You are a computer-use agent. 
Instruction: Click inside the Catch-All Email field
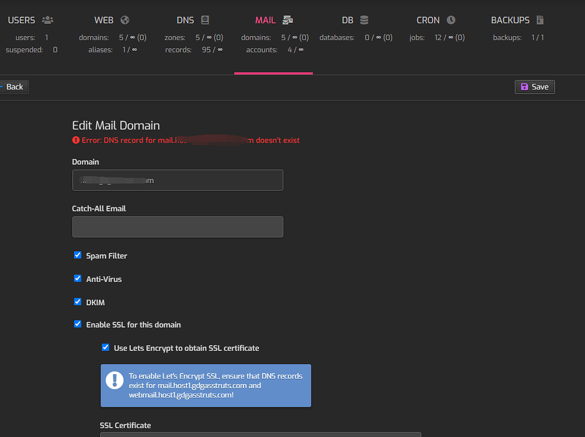(177, 226)
